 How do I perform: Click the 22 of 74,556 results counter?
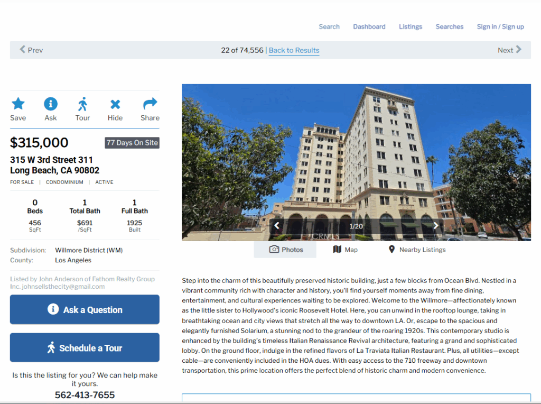[242, 50]
